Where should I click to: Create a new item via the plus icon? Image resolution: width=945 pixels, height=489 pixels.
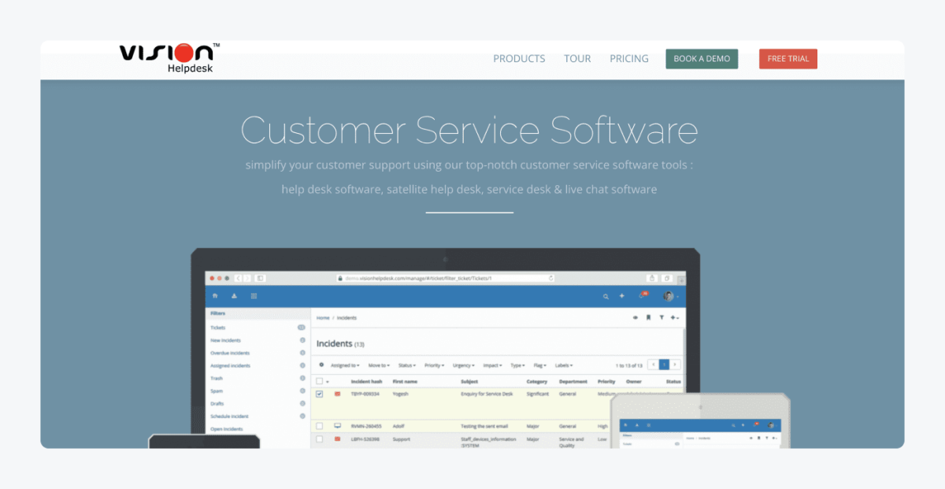point(621,295)
